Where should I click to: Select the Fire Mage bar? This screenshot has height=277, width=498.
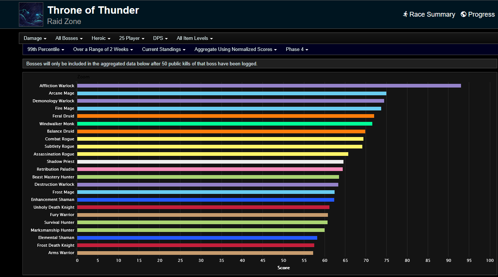coord(229,109)
